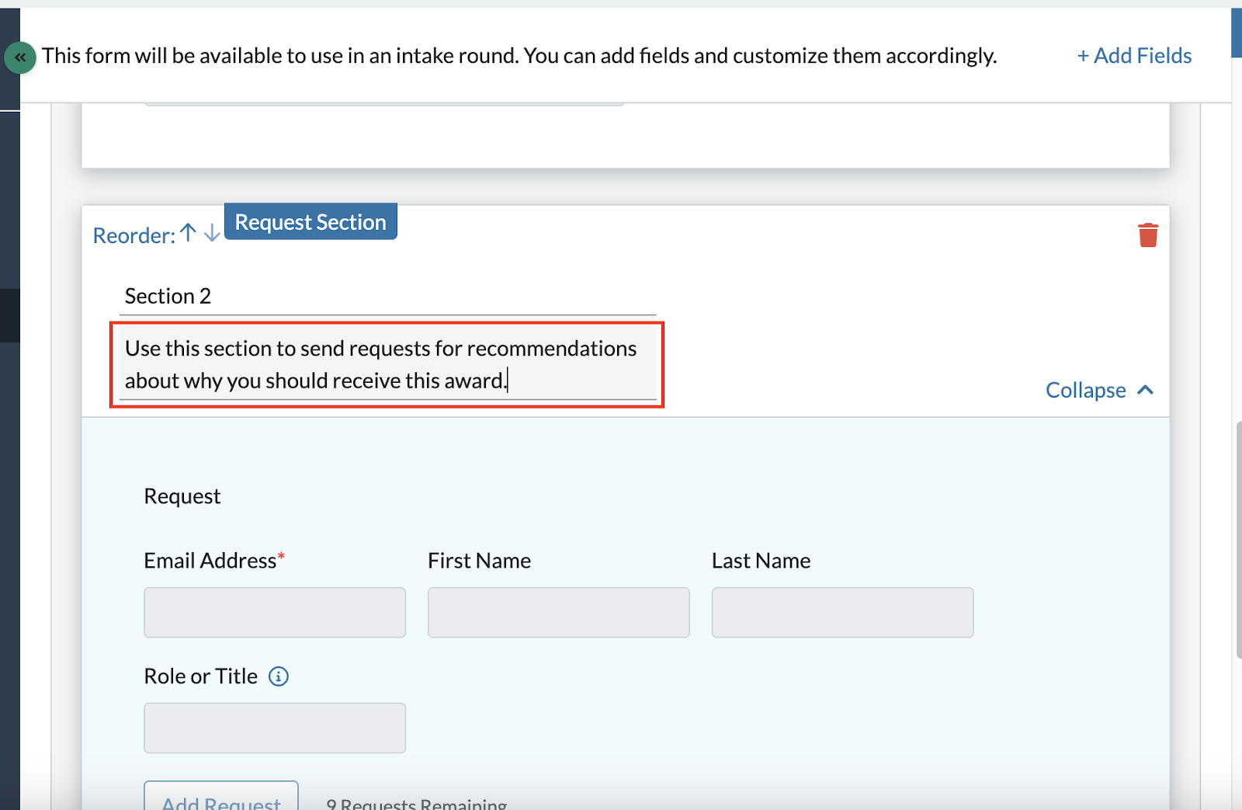This screenshot has width=1242, height=810.
Task: Click the First Name input
Action: pyautogui.click(x=558, y=613)
